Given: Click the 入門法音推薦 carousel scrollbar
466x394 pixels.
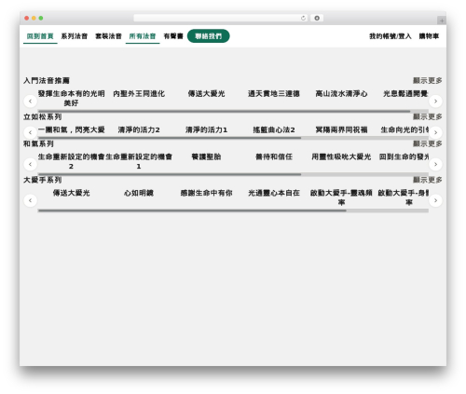Looking at the screenshot, I should coord(233,111).
